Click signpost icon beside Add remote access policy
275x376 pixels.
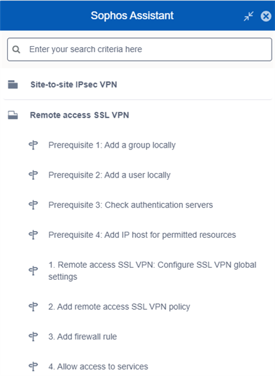(33, 307)
